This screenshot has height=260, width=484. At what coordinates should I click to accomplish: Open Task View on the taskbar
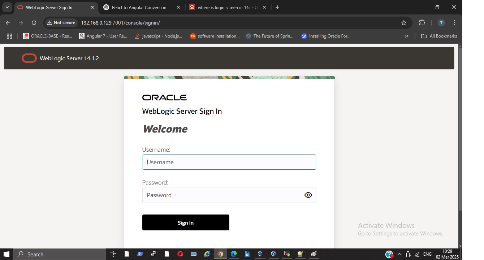tap(113, 254)
